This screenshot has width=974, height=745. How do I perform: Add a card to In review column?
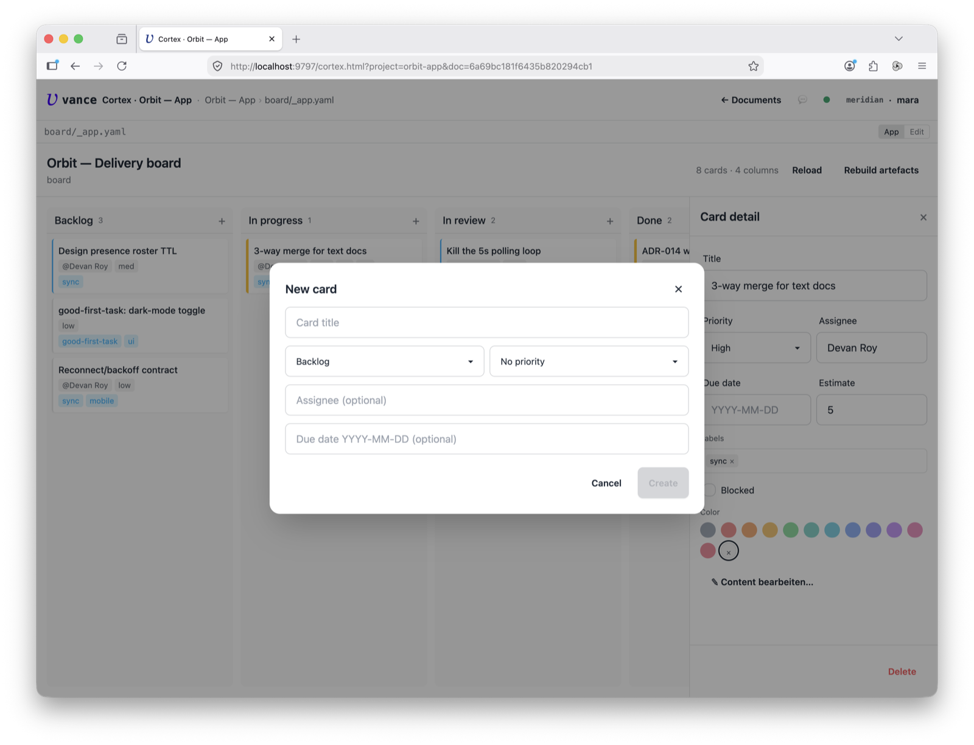610,221
